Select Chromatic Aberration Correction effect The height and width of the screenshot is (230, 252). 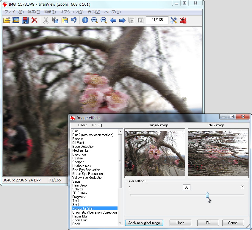pos(95,212)
